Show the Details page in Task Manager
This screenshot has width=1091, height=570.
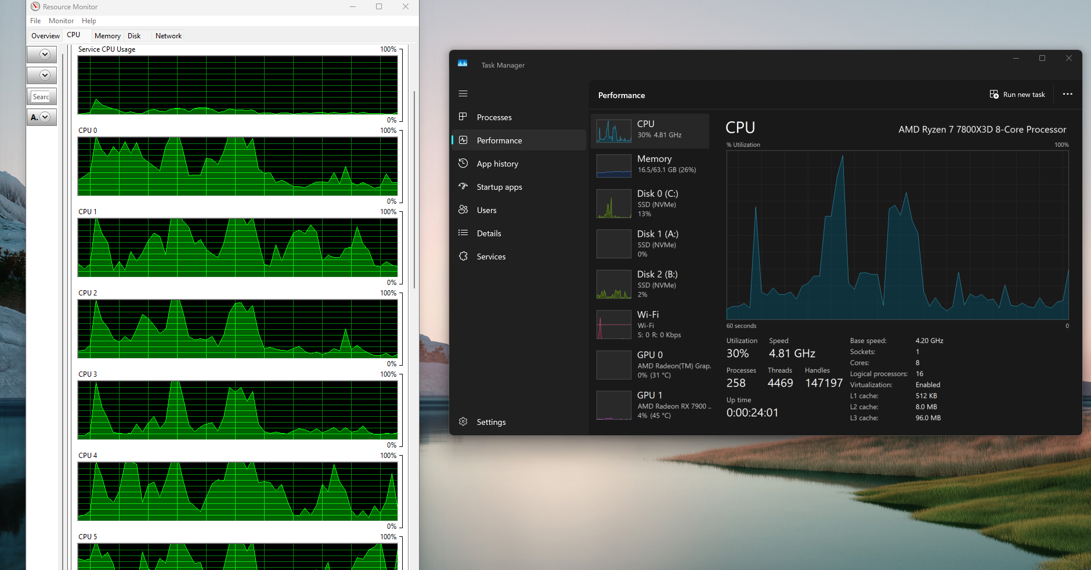[519, 233]
